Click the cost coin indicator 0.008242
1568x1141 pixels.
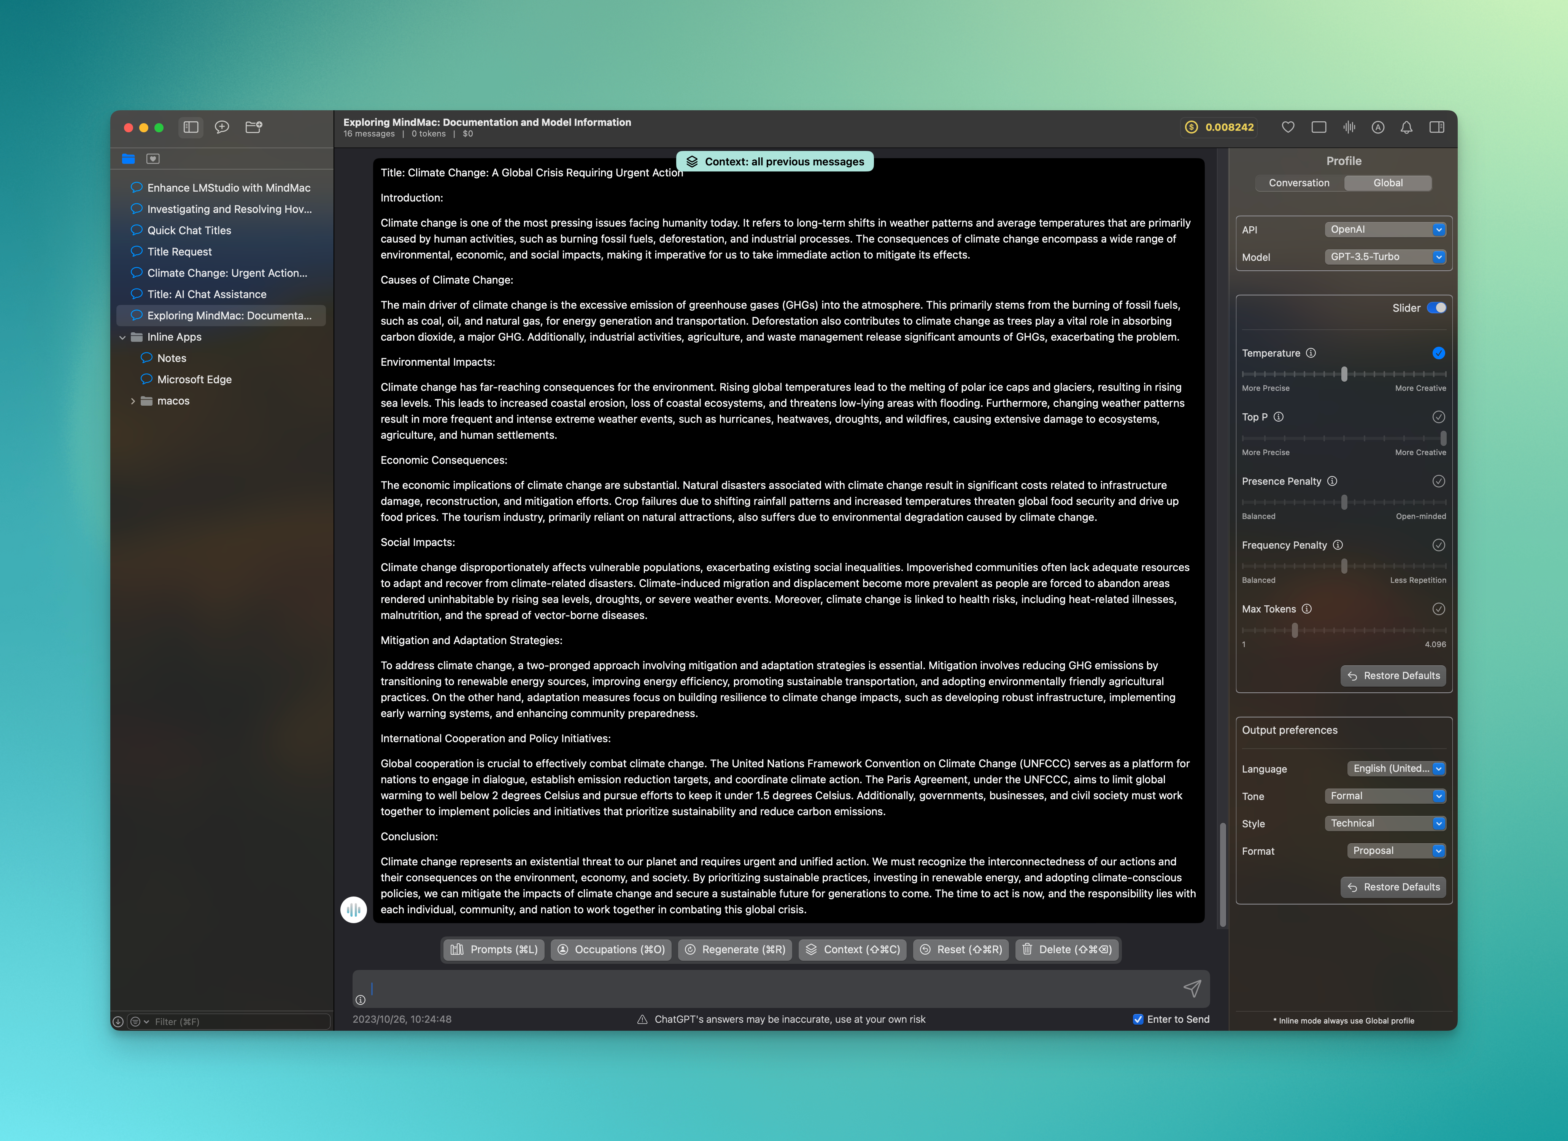tap(1219, 127)
